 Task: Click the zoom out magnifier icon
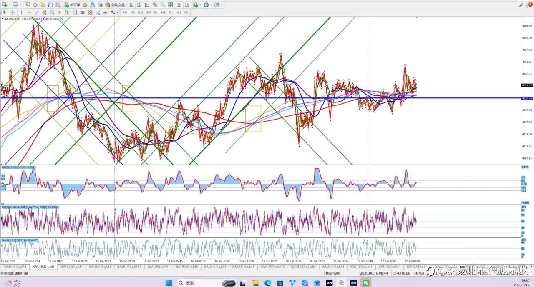[x=163, y=5]
